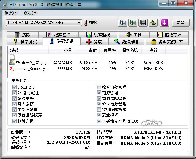Click the X98KW02KW serial number value
Viewport: 196px width, 159px height.
click(77, 138)
